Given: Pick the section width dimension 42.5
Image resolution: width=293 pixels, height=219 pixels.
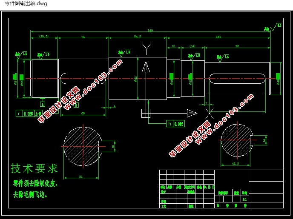Looking at the screenshot, I should pyautogui.click(x=235, y=163).
